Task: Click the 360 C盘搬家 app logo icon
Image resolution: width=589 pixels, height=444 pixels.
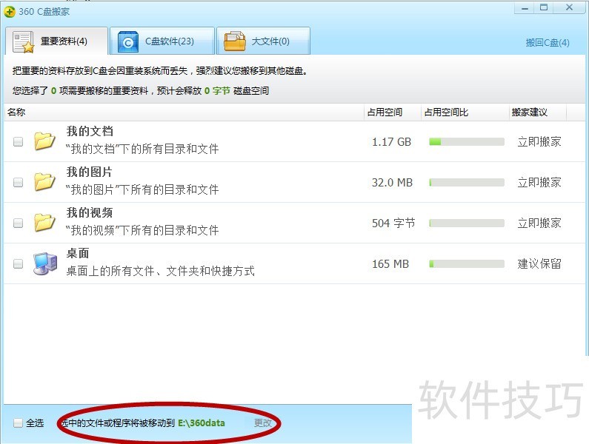Action: tap(10, 11)
